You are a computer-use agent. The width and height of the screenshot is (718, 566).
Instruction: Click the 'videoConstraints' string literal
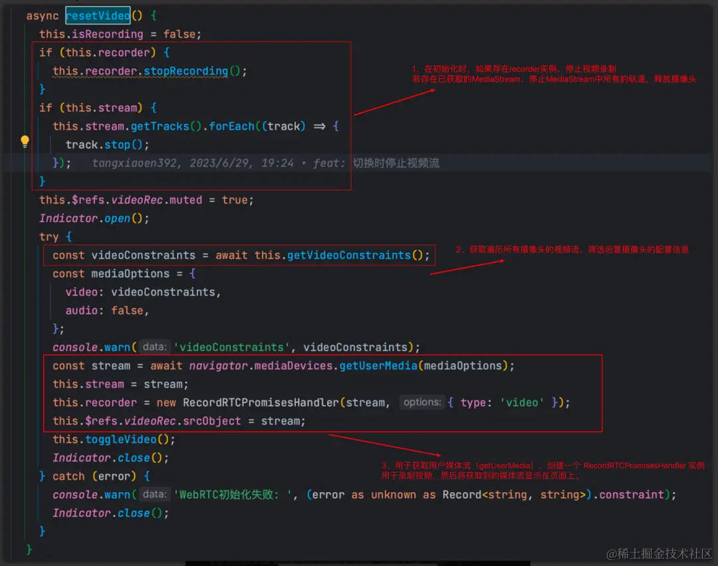click(x=232, y=347)
